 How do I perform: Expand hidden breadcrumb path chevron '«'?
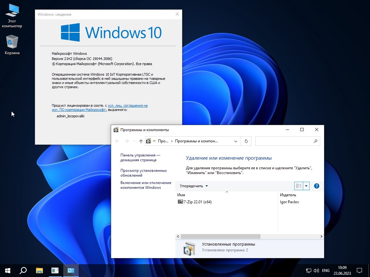154,141
